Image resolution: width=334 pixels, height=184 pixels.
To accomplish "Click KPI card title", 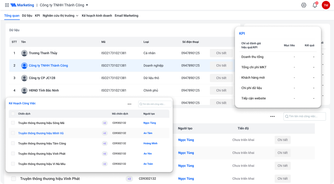I will 242,33.
